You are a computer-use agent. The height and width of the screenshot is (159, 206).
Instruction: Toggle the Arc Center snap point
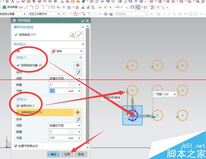point(191,14)
